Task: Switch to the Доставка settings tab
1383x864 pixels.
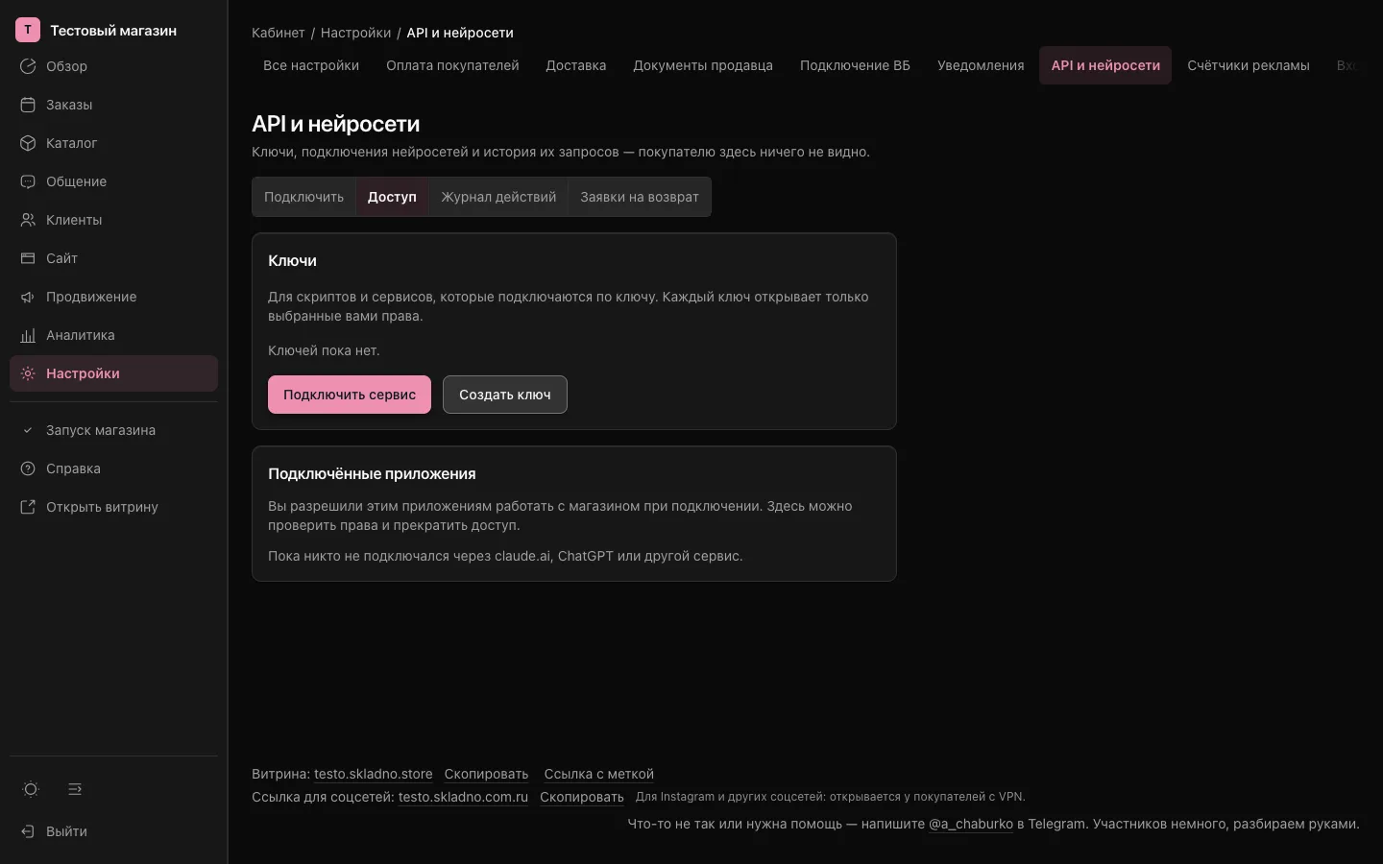Action: point(576,65)
